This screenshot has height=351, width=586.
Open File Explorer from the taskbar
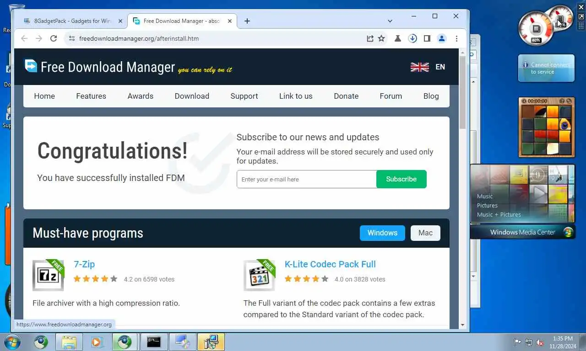click(x=69, y=342)
